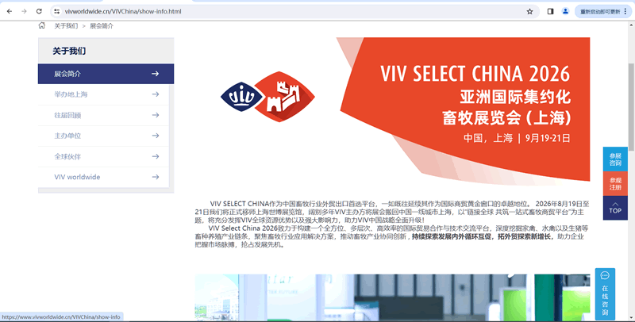Screen dimensions: 635x322
Task: Click the 参展咨询 blue side button
Action: pos(615,159)
